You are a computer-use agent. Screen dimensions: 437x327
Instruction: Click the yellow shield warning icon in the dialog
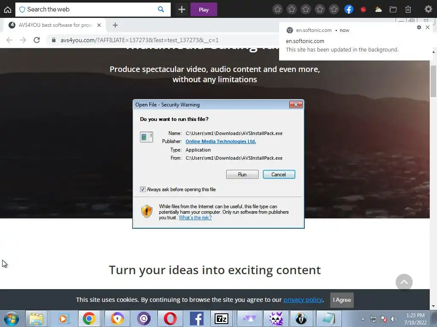pos(147,211)
